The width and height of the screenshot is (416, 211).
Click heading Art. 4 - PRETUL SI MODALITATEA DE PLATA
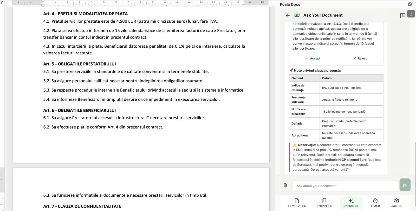click(x=86, y=14)
